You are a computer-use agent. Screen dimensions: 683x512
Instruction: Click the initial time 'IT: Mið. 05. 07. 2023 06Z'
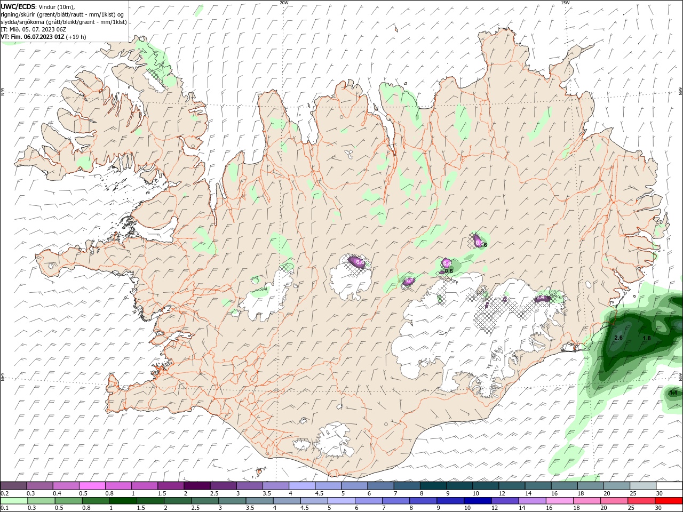[33, 29]
